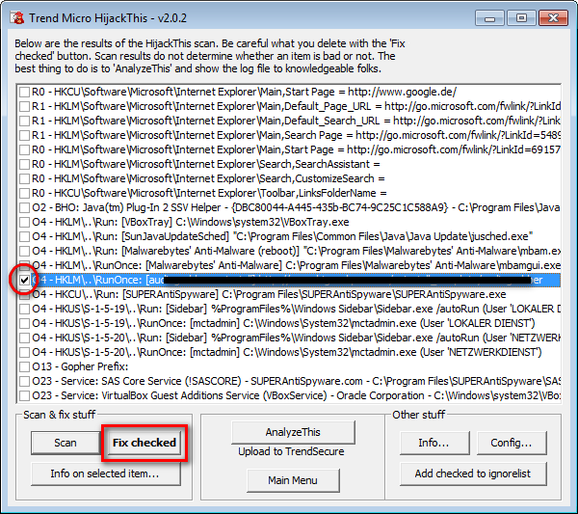Return to the Main Menu

pos(293,480)
